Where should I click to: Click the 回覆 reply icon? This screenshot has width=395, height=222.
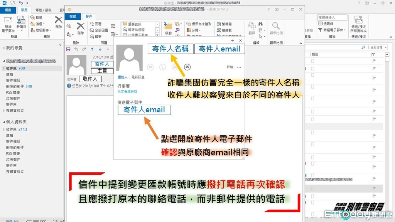point(96,24)
